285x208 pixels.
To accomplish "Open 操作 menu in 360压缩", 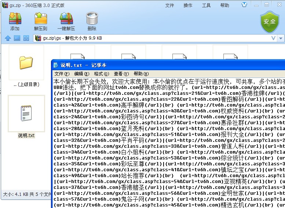I will click(188, 6).
